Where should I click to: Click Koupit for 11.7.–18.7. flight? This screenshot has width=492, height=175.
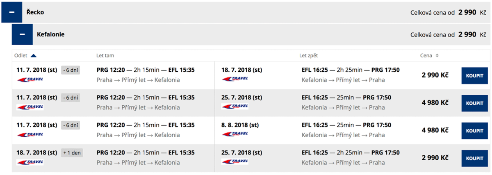pos(474,75)
